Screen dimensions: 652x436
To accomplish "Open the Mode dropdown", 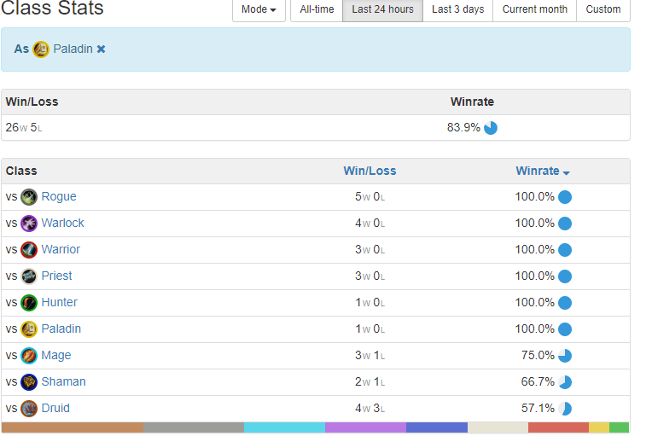I will [259, 9].
